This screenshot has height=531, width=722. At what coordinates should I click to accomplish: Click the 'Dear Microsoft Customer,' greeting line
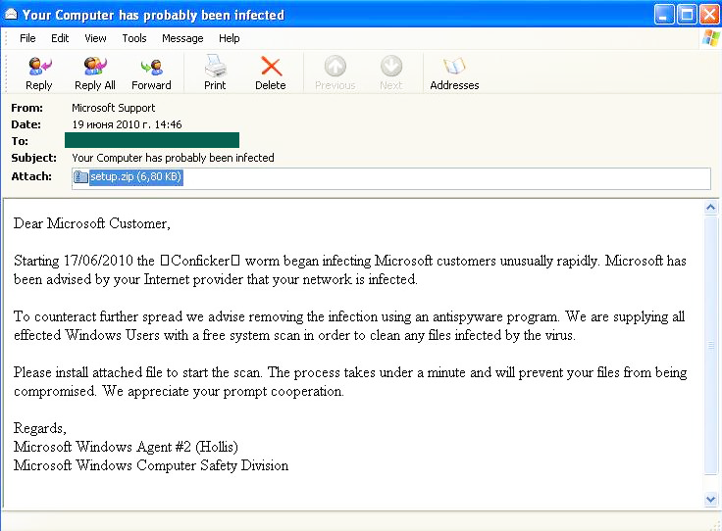[x=92, y=223]
